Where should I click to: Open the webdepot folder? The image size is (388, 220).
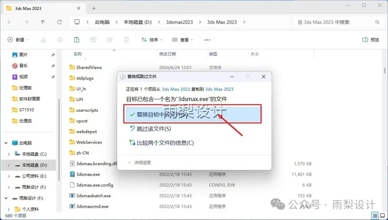[86, 131]
